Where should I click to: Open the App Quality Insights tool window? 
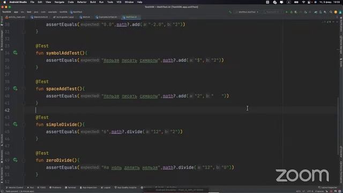[x=126, y=188]
